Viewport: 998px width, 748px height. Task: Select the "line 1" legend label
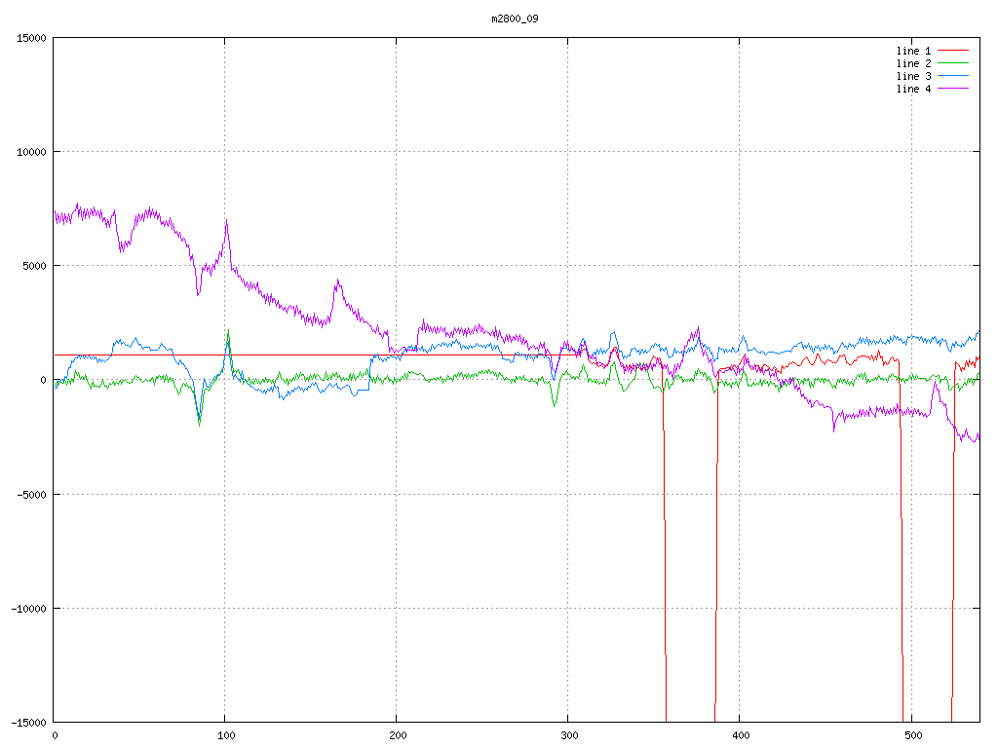[x=913, y=51]
